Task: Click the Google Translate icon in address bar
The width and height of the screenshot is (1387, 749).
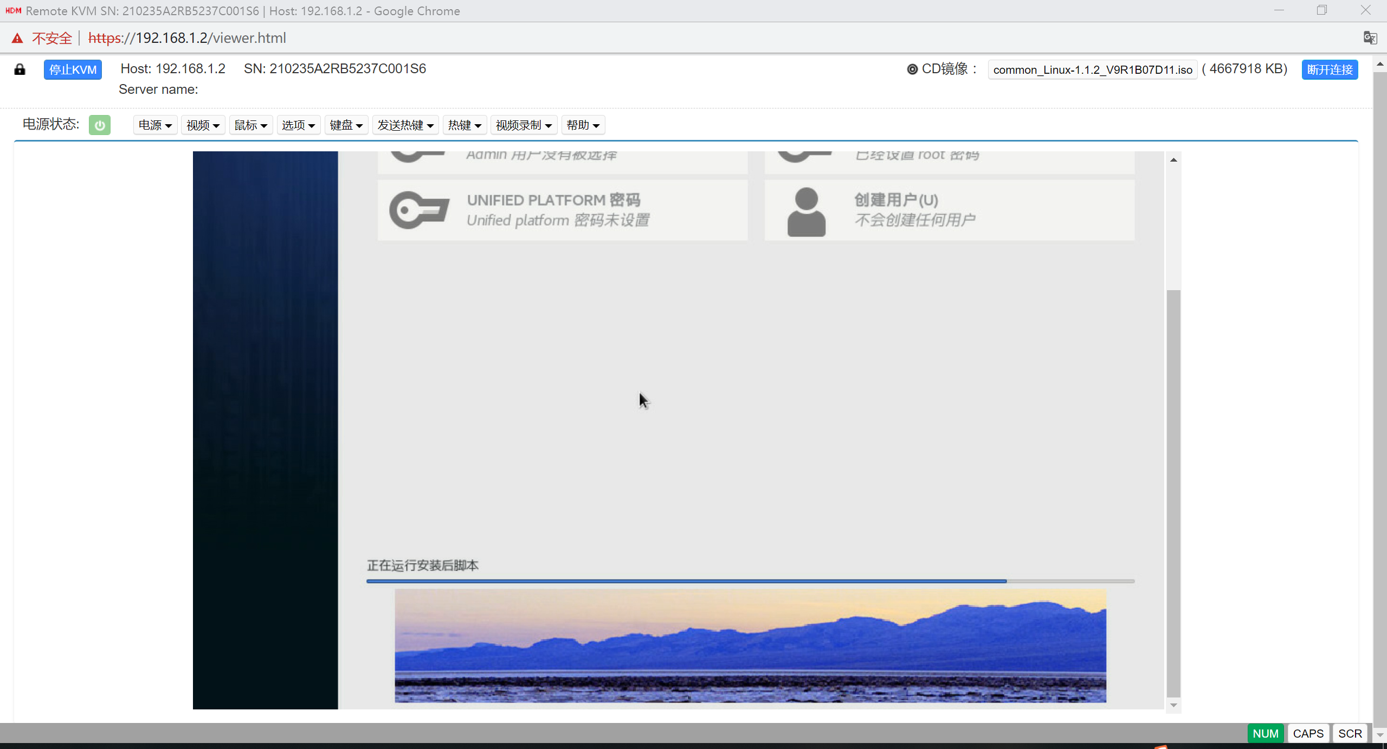Action: click(1369, 38)
